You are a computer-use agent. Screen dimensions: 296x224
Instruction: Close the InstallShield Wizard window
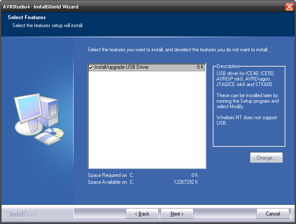point(289,7)
